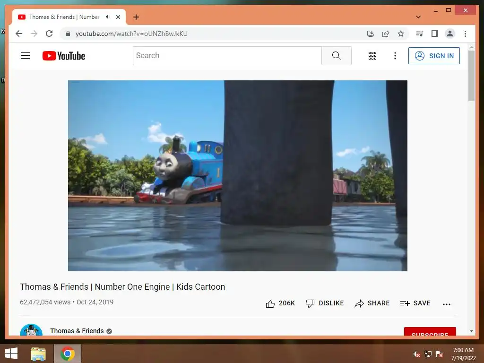Mute the tab via speaker icon

coord(108,17)
